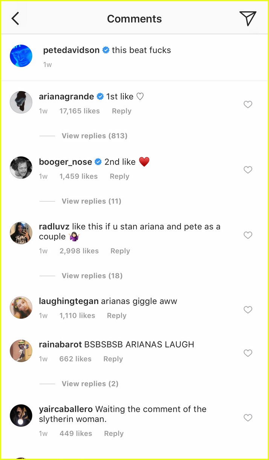Open petedavidson's blue profile picture

click(21, 56)
